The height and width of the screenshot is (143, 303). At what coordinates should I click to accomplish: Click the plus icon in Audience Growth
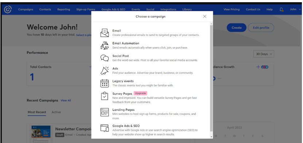click(x=258, y=67)
